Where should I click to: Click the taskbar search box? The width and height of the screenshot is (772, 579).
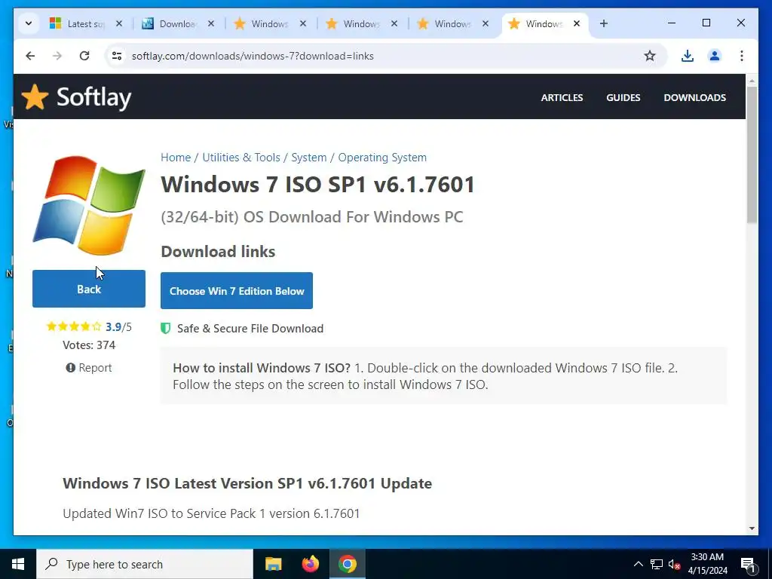145,564
